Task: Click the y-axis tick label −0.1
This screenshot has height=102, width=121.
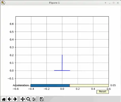Action: (x=11, y=79)
